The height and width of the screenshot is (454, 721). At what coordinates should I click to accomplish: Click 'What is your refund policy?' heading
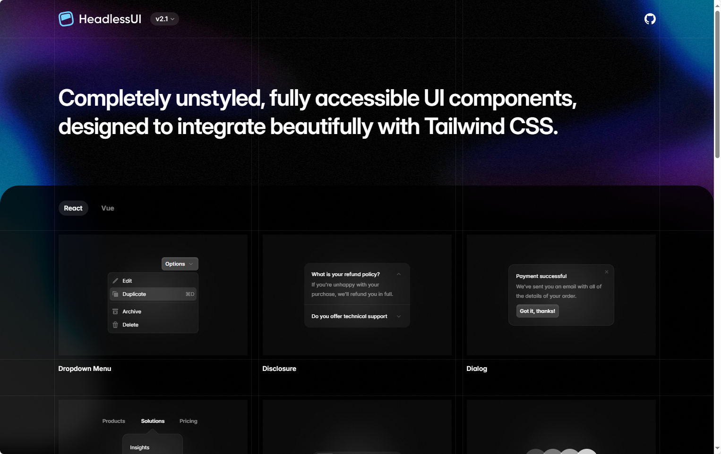click(345, 274)
